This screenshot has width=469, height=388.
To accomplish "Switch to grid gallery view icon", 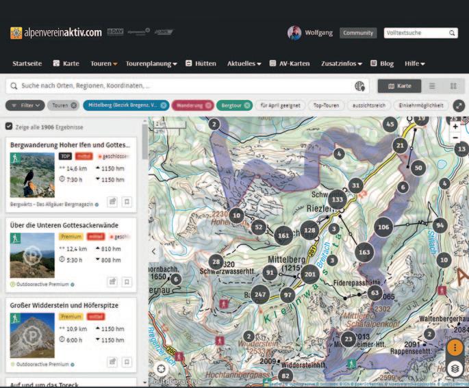I will coord(453,86).
